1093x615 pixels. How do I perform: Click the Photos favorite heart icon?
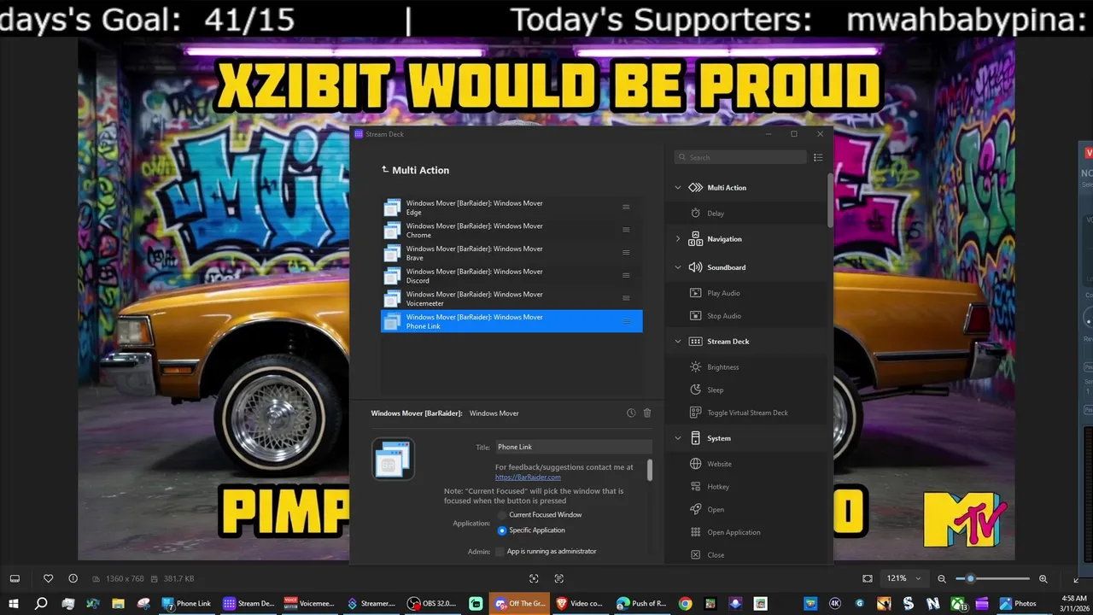pyautogui.click(x=49, y=578)
